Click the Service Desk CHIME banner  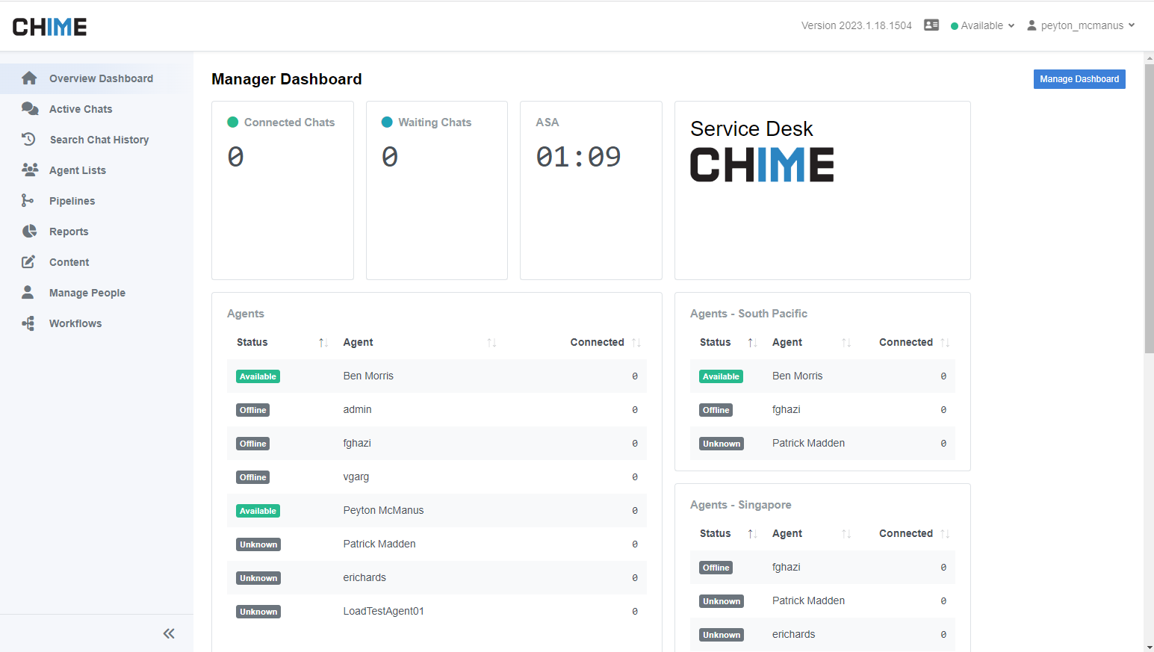[x=822, y=190]
